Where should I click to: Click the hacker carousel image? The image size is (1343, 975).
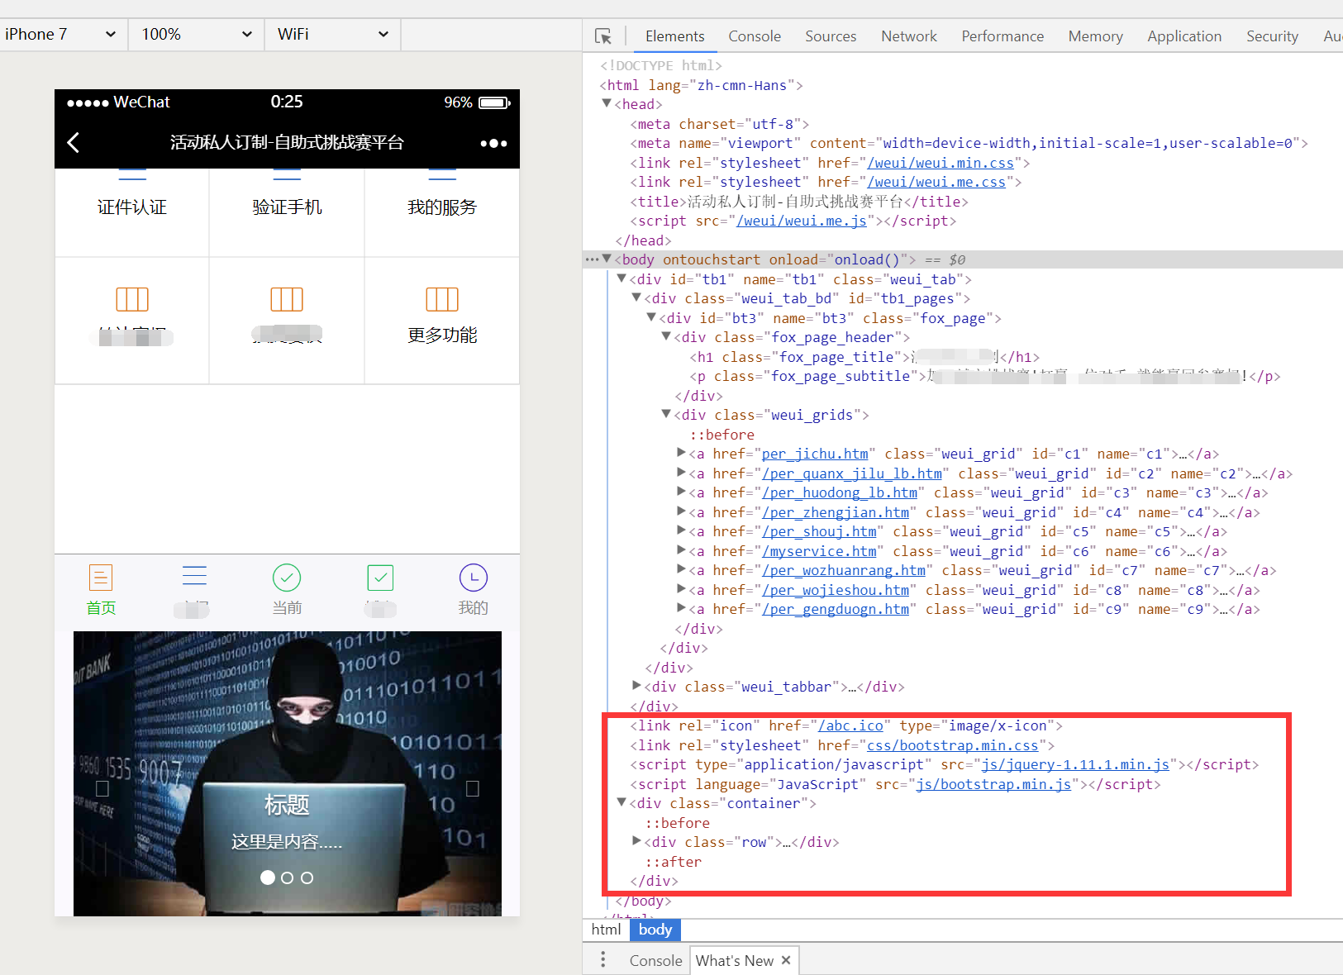tap(287, 773)
